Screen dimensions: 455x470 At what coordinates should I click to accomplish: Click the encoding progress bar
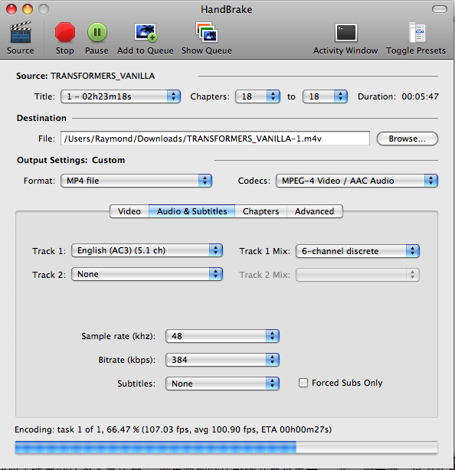227,447
